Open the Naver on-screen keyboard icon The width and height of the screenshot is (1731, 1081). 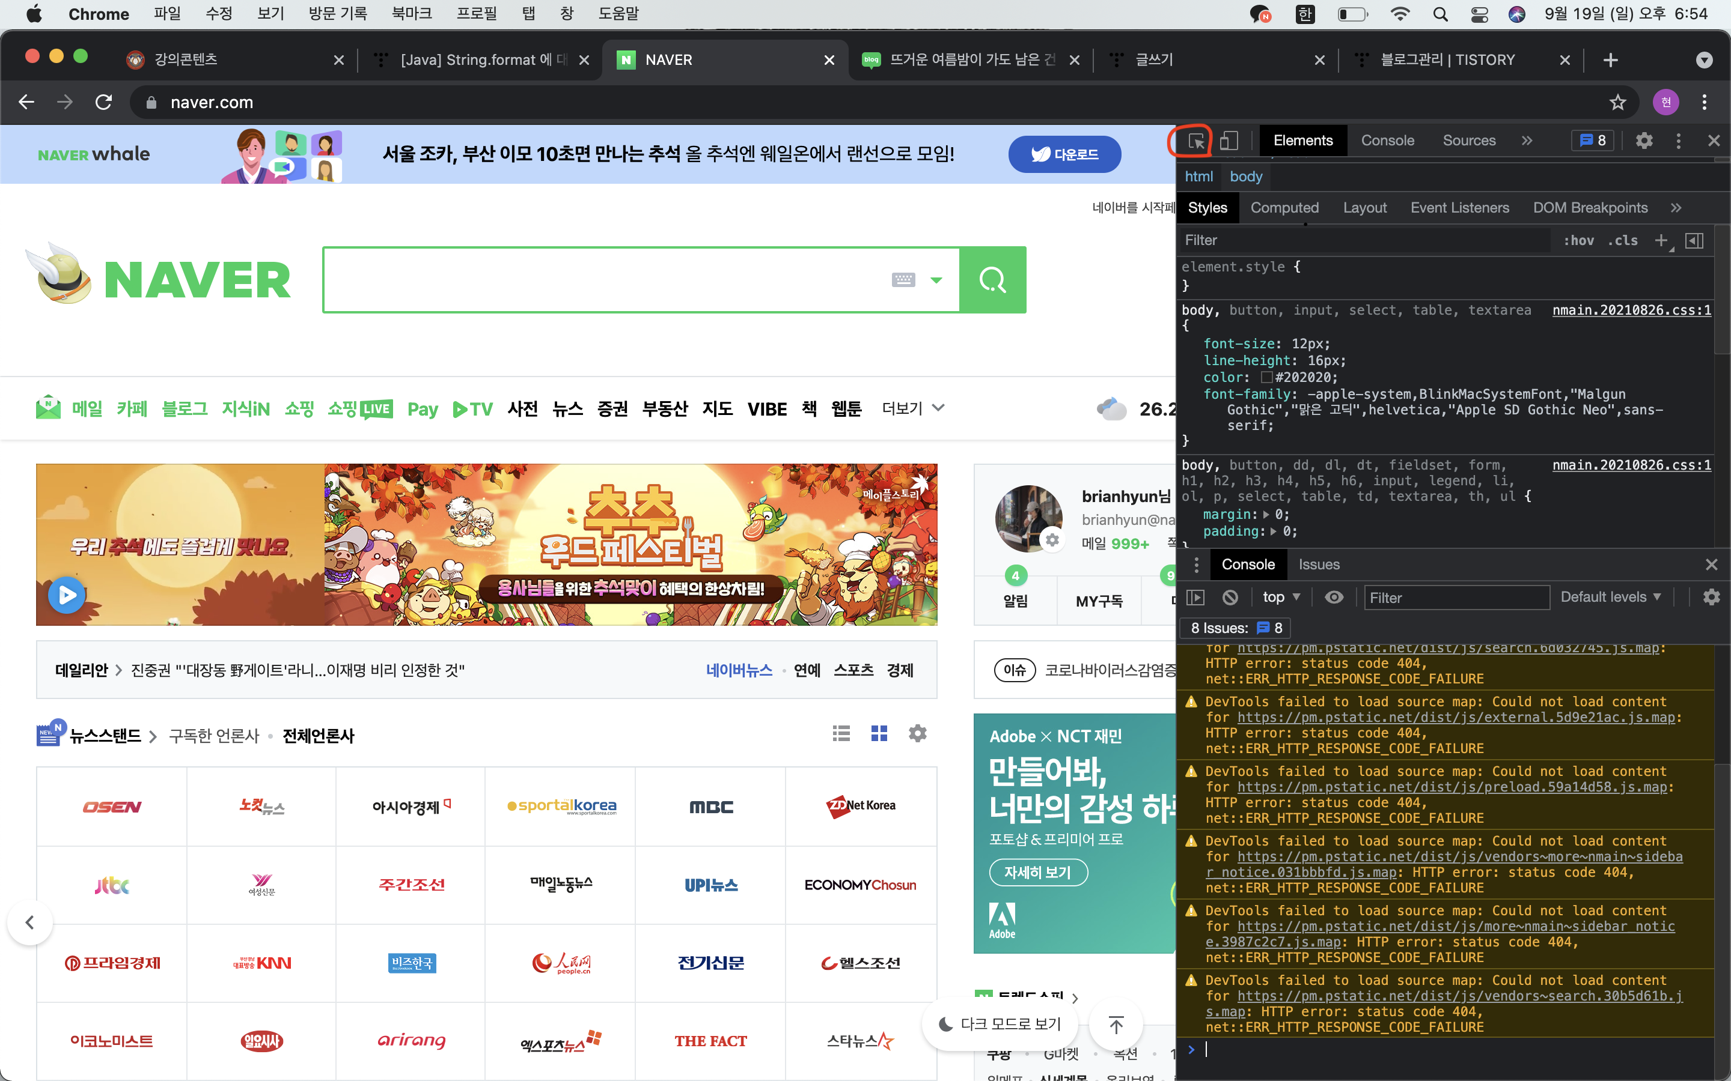click(903, 279)
